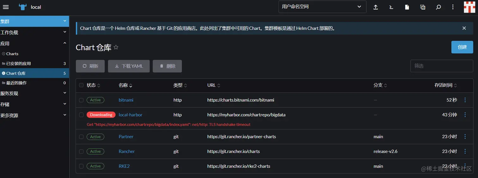Click the 创建 button
This screenshot has height=178, width=478.
point(462,47)
